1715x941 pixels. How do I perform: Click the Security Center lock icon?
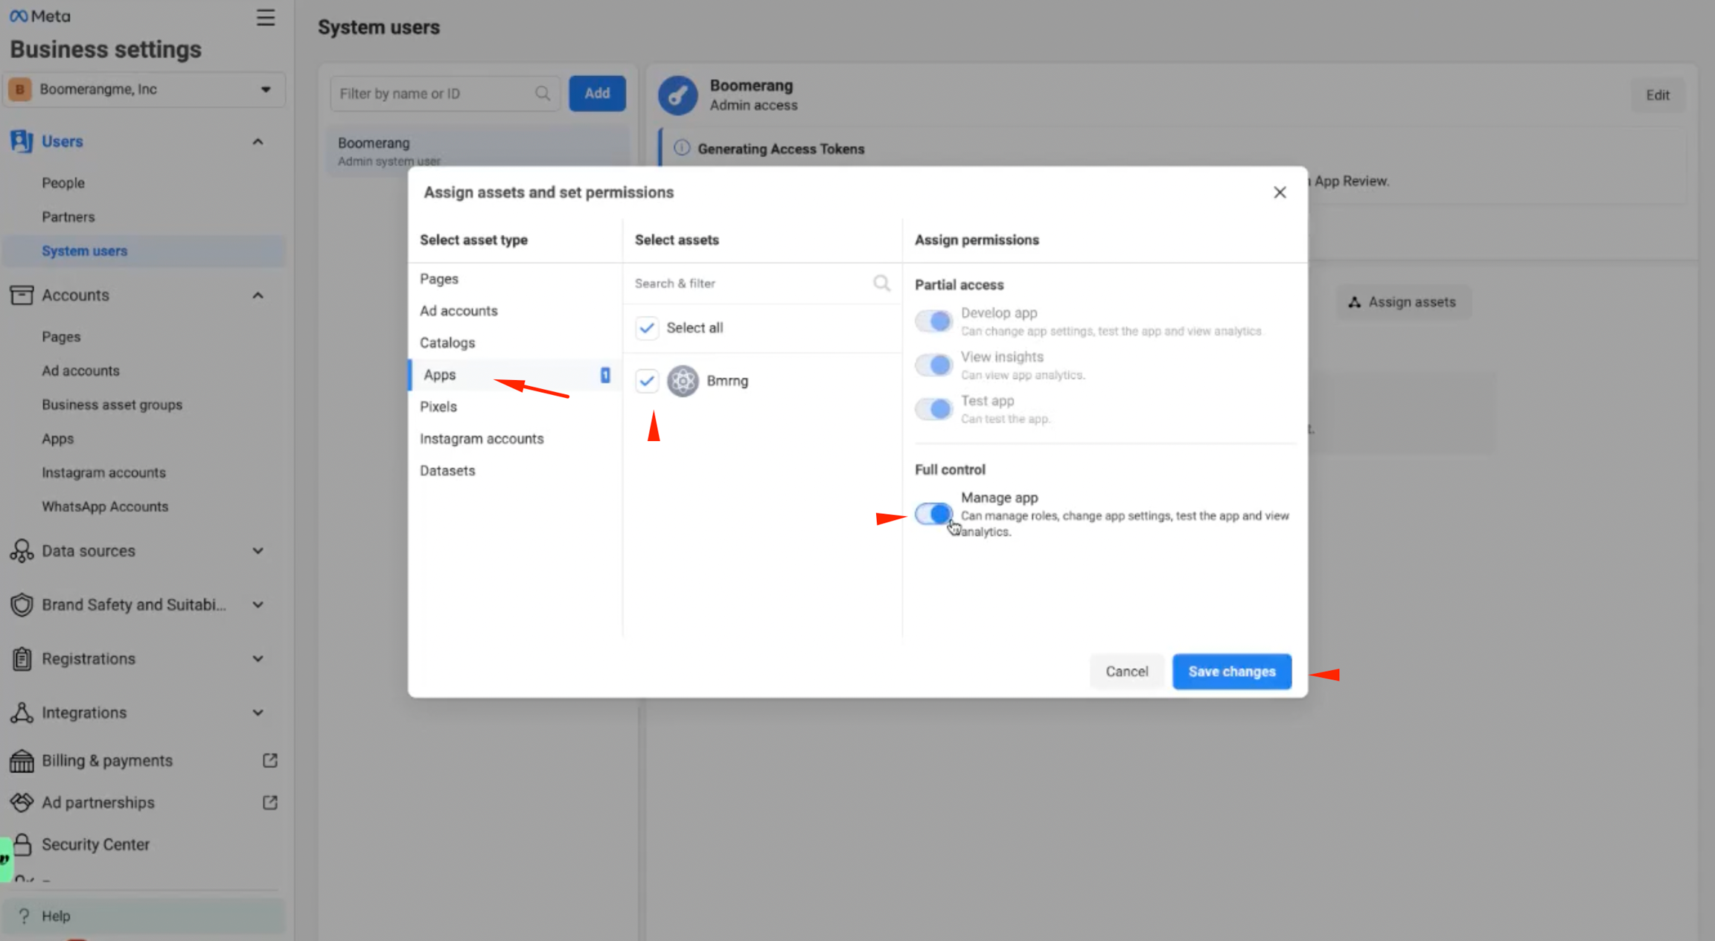point(22,844)
